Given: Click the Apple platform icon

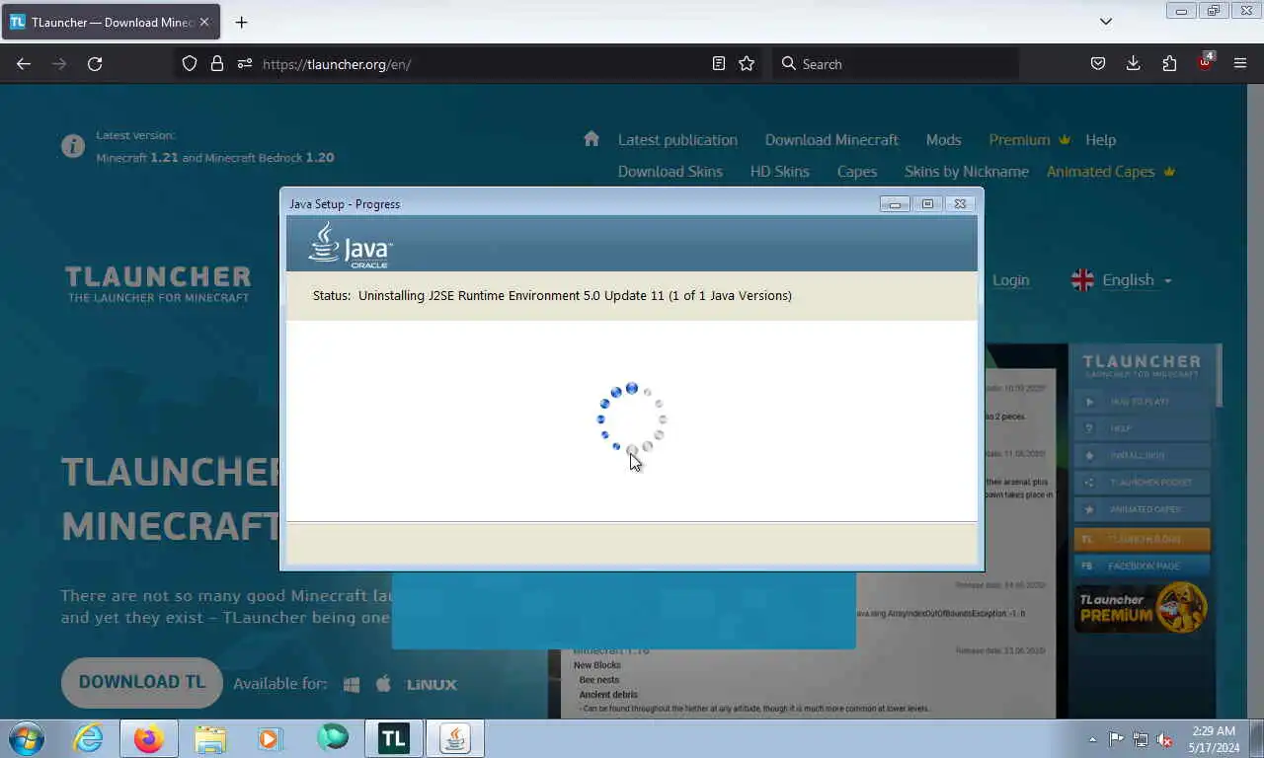Looking at the screenshot, I should 384,683.
